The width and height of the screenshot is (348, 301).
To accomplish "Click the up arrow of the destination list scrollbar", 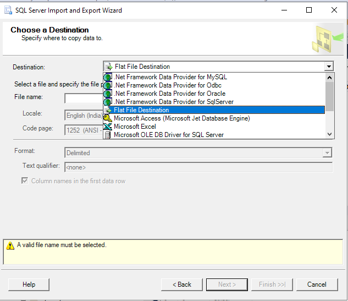I will point(329,78).
